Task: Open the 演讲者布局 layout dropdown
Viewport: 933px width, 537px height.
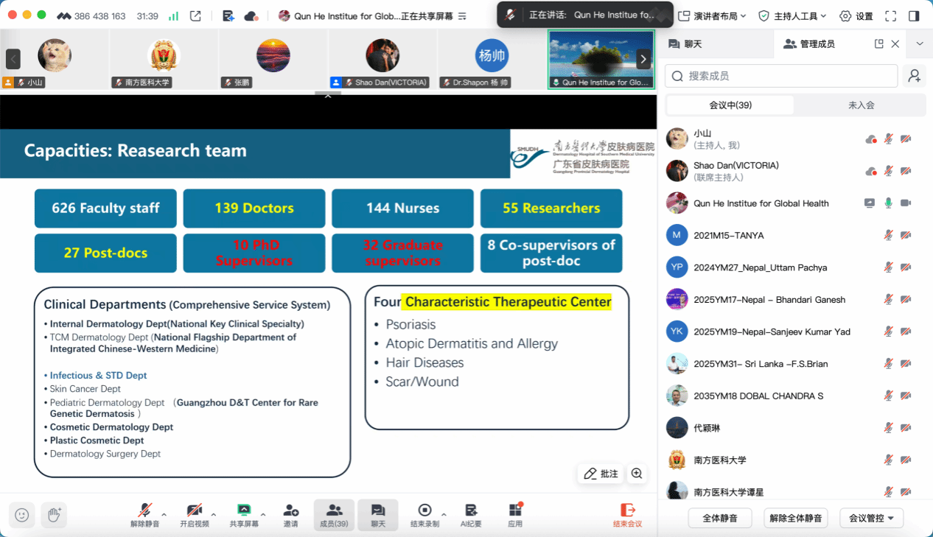Action: click(712, 15)
